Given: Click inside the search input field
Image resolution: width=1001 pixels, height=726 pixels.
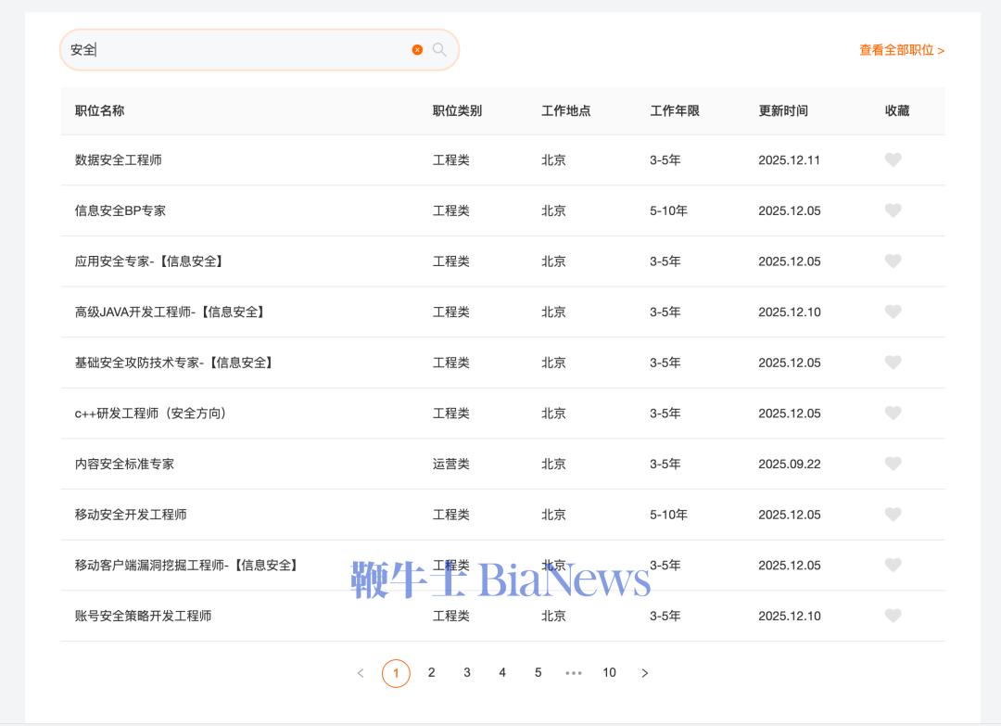Looking at the screenshot, I should (x=232, y=50).
